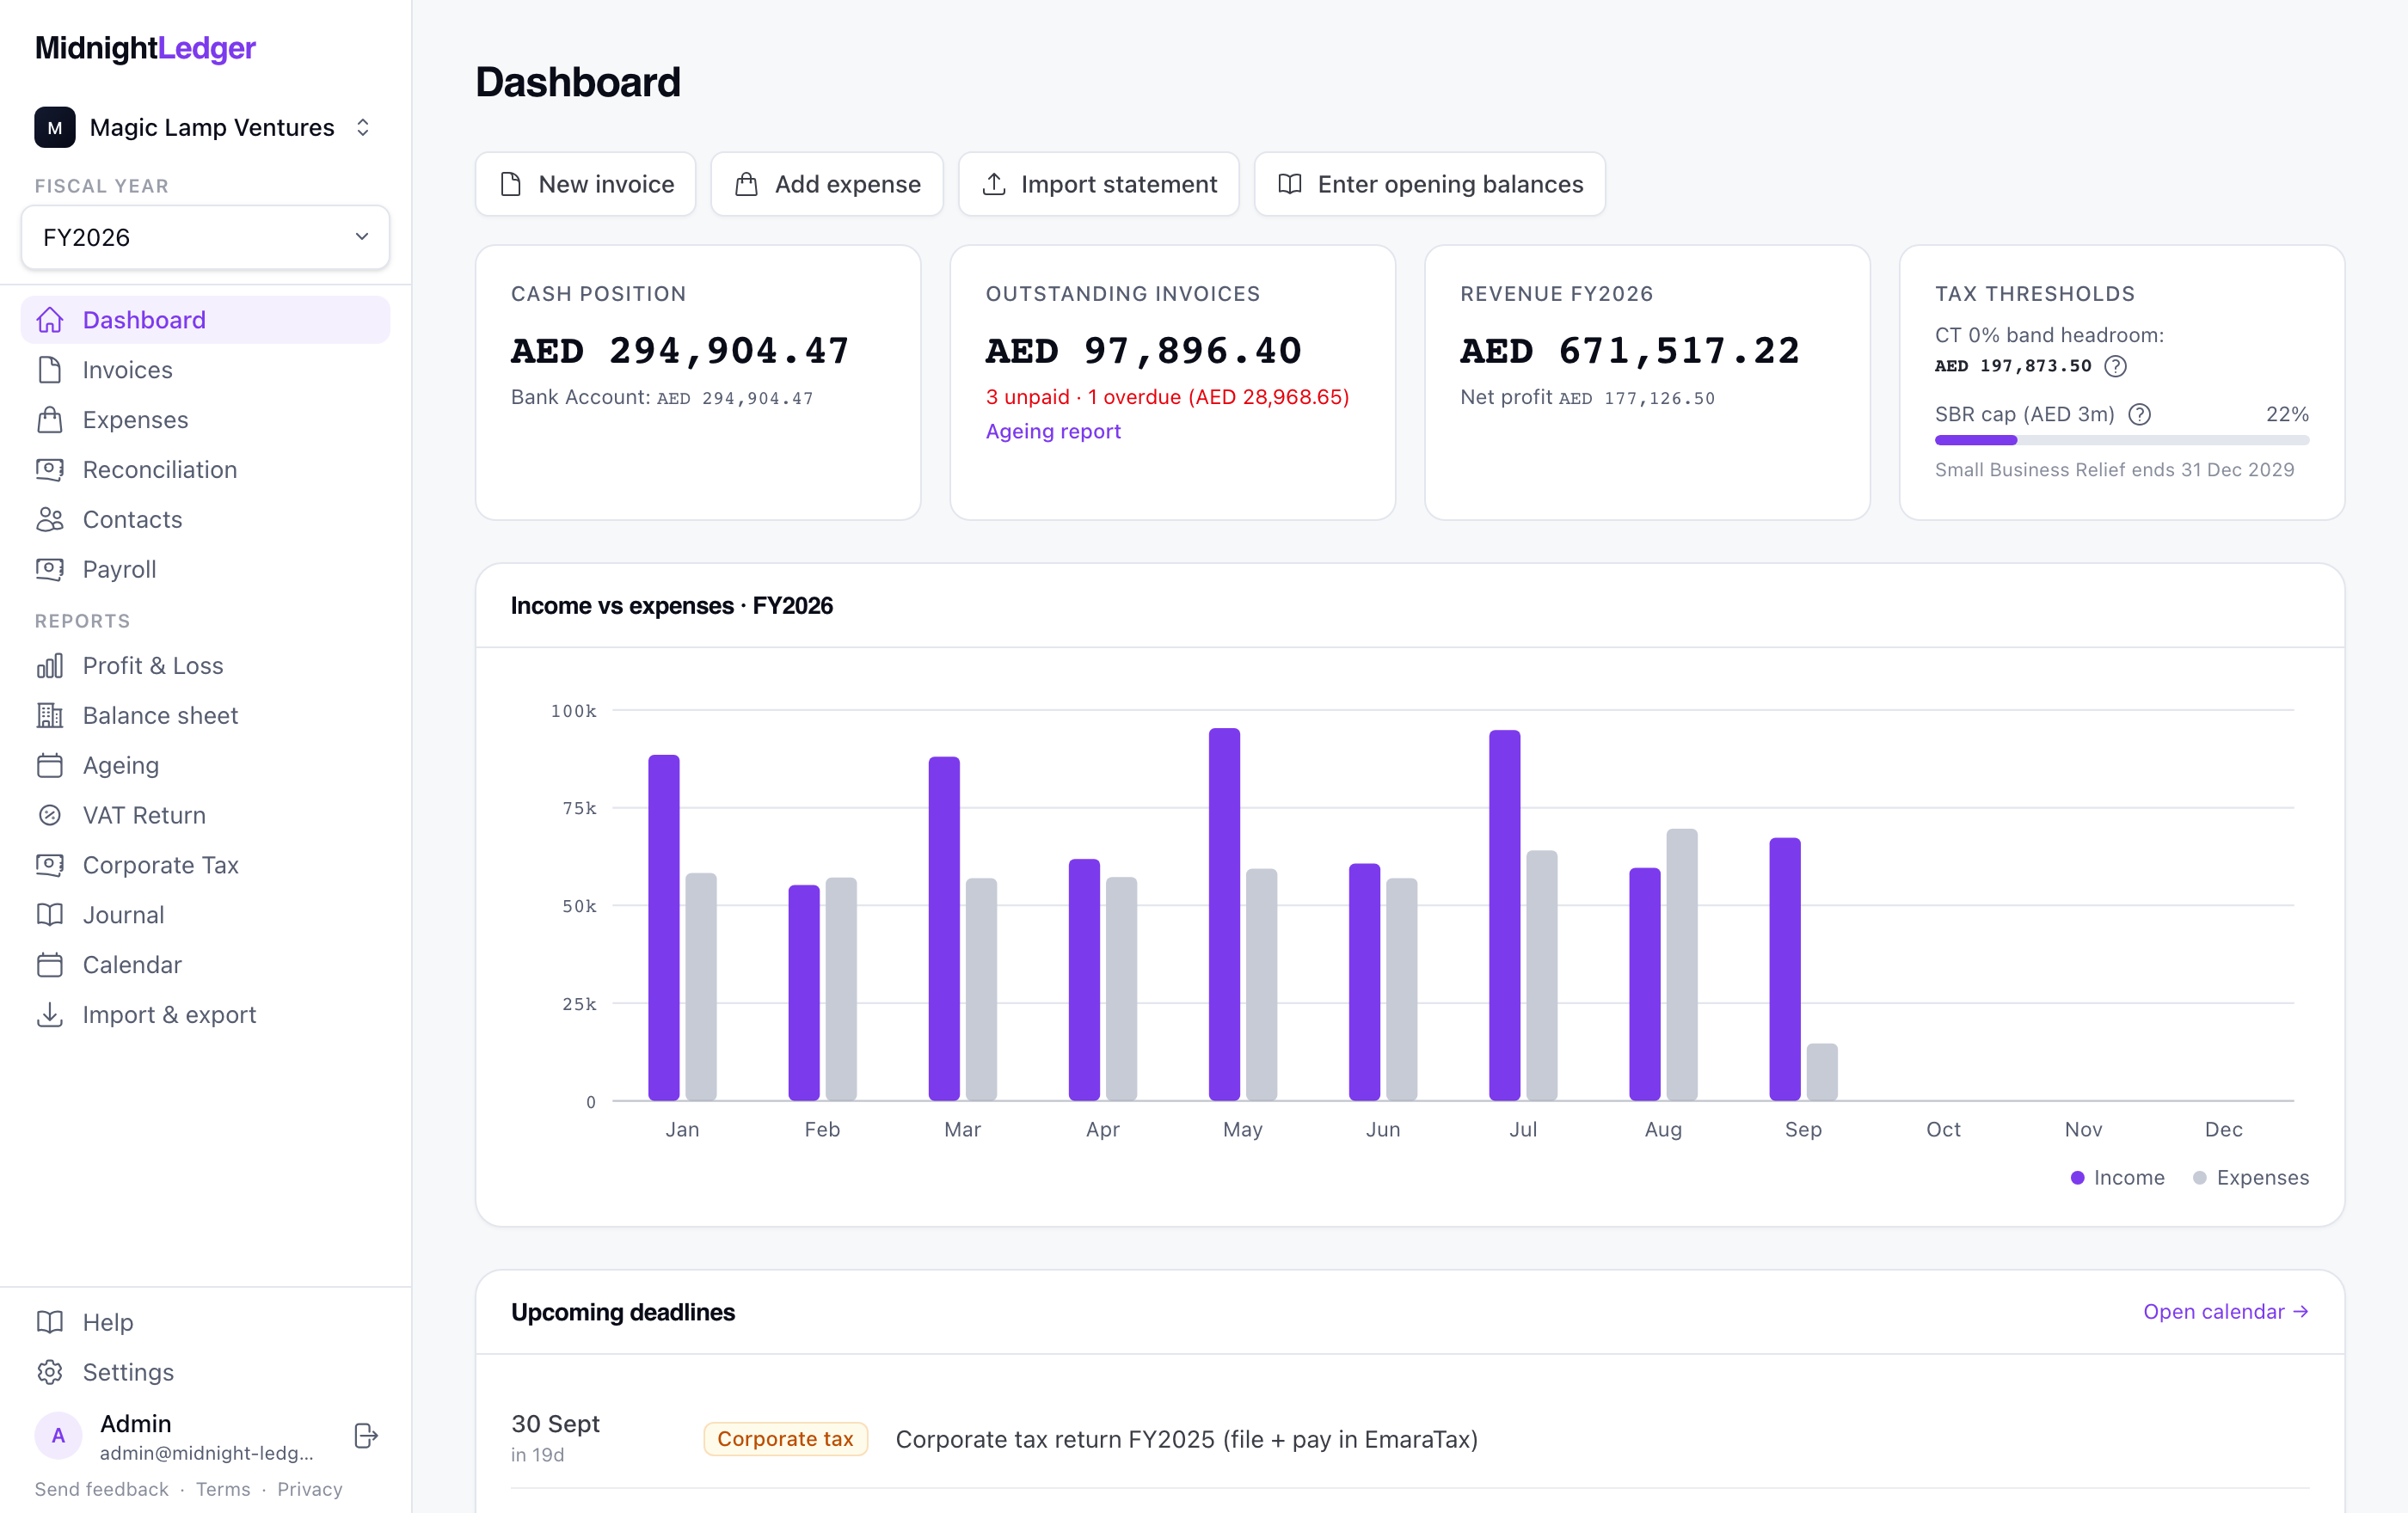This screenshot has width=2408, height=1513.
Task: Open the Privacy link
Action: (310, 1489)
